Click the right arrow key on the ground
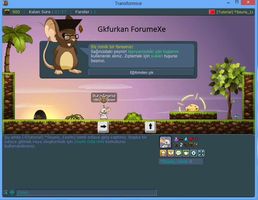The height and width of the screenshot is (200, 258). [103, 127]
